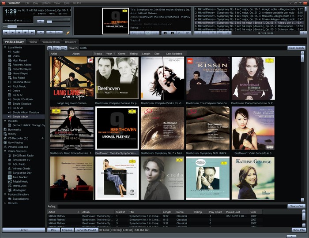This screenshot has width=309, height=238.
Task: Click the lightning bolt Winamp icon
Action: [x=68, y=33]
